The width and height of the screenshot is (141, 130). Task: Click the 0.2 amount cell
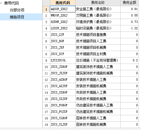(x=130, y=61)
